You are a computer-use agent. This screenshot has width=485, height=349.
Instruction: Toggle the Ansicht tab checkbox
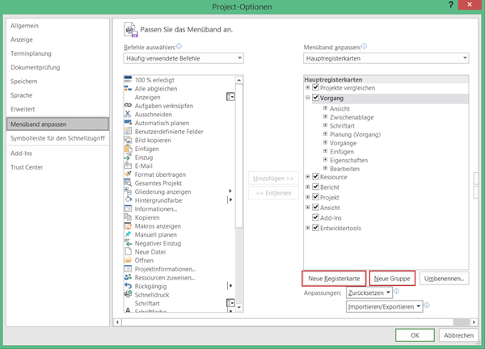[x=315, y=207]
